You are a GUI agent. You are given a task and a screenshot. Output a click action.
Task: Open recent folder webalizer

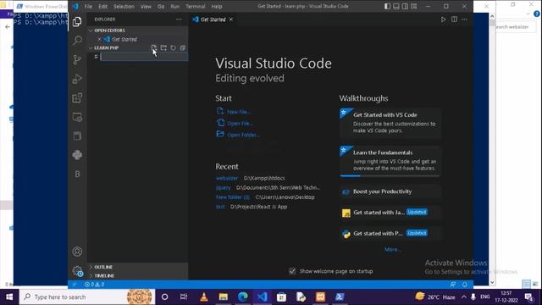227,178
